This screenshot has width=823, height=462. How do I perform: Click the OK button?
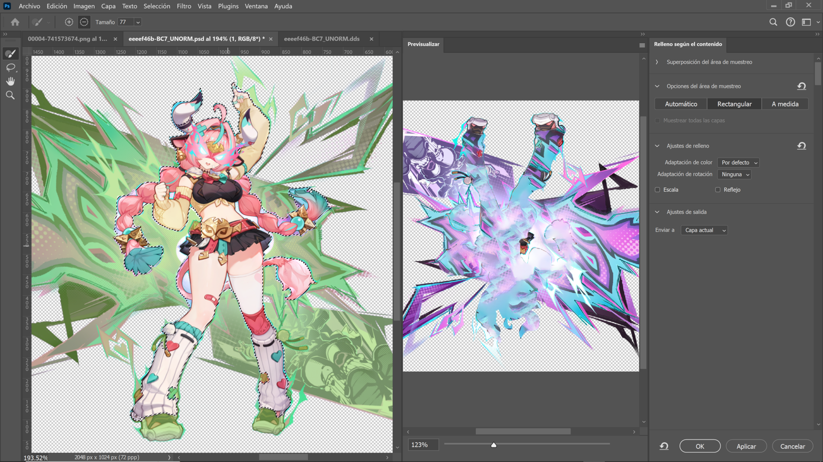coord(700,446)
